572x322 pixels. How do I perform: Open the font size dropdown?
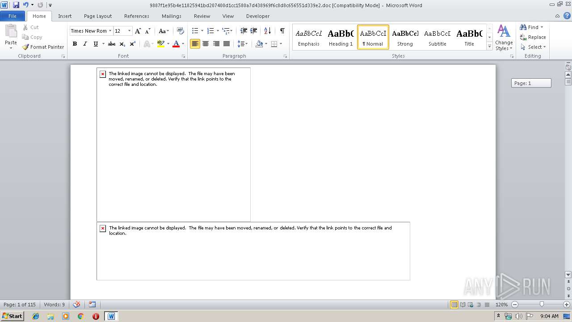click(130, 31)
